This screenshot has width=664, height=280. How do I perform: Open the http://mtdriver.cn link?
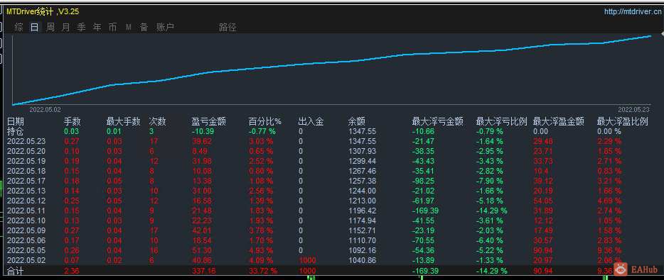[632, 12]
